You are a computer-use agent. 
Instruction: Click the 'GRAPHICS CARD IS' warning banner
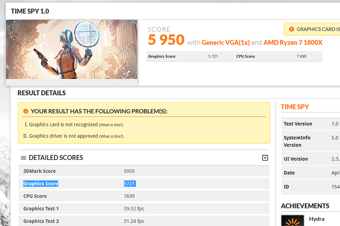coord(312,29)
